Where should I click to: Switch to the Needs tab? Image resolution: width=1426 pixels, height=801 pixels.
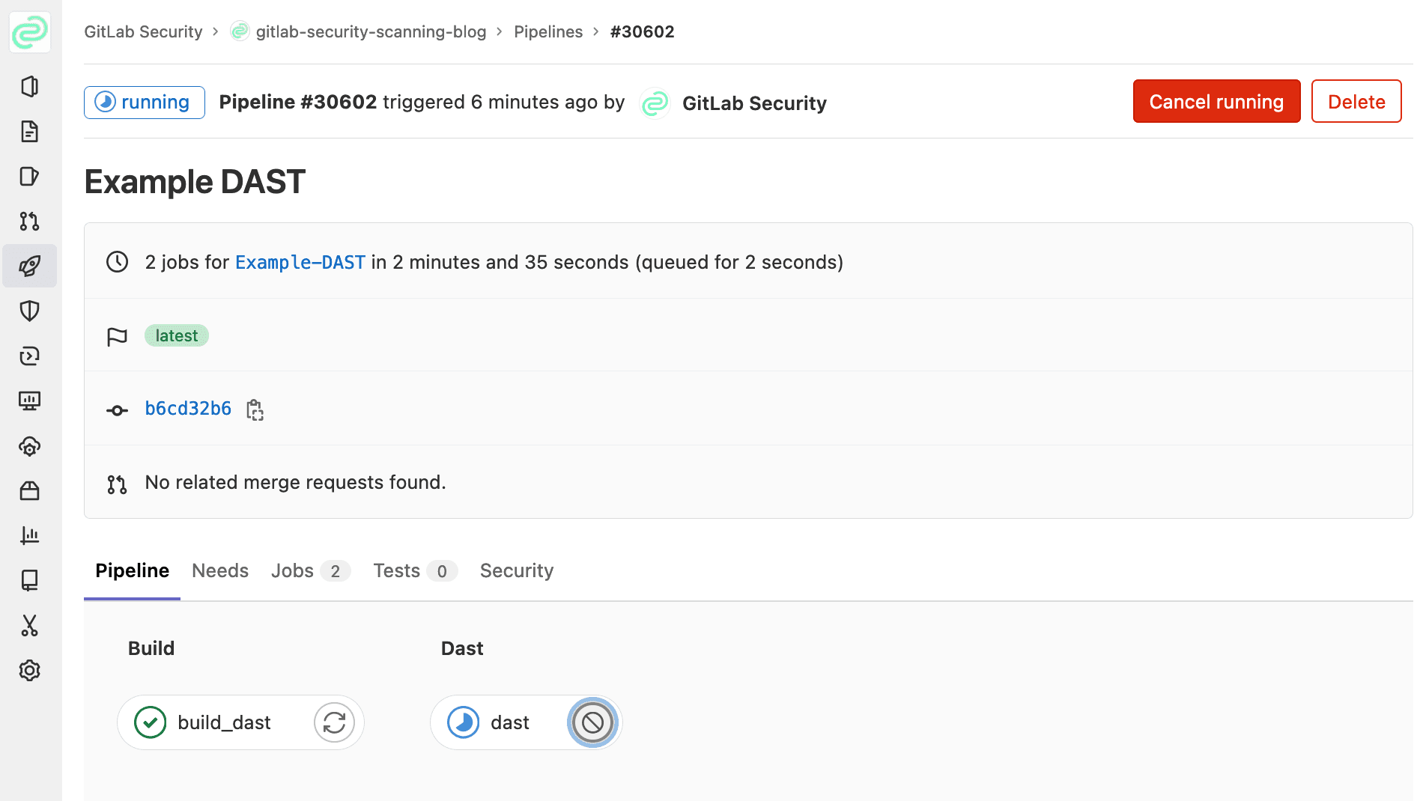pyautogui.click(x=219, y=570)
